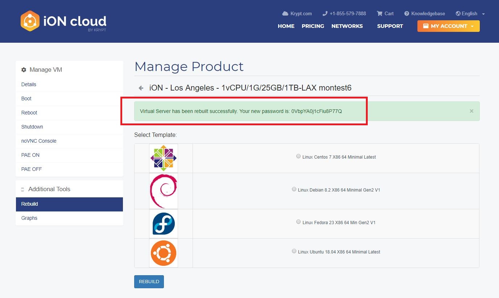The image size is (499, 298).
Task: Open the Rebuild tool in the sidebar
Action: pyautogui.click(x=69, y=204)
